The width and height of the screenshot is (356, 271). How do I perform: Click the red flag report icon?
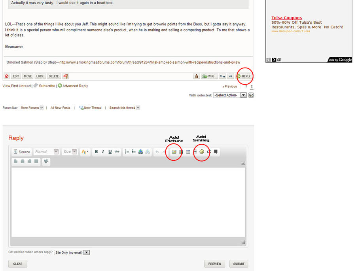[x=66, y=76]
